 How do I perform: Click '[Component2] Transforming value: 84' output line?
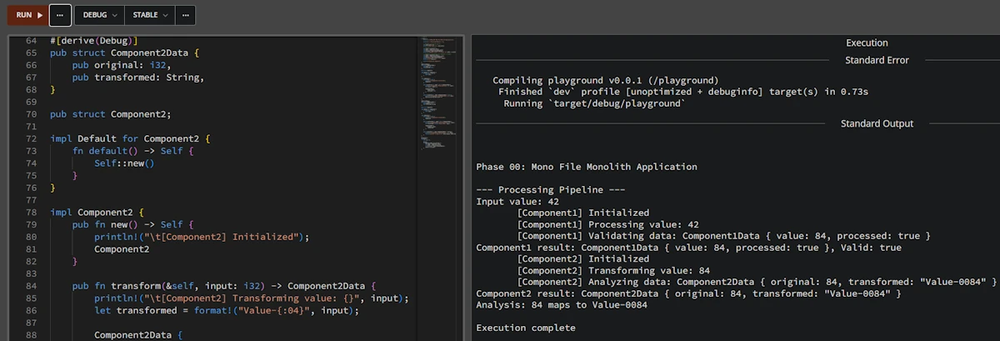tap(613, 271)
